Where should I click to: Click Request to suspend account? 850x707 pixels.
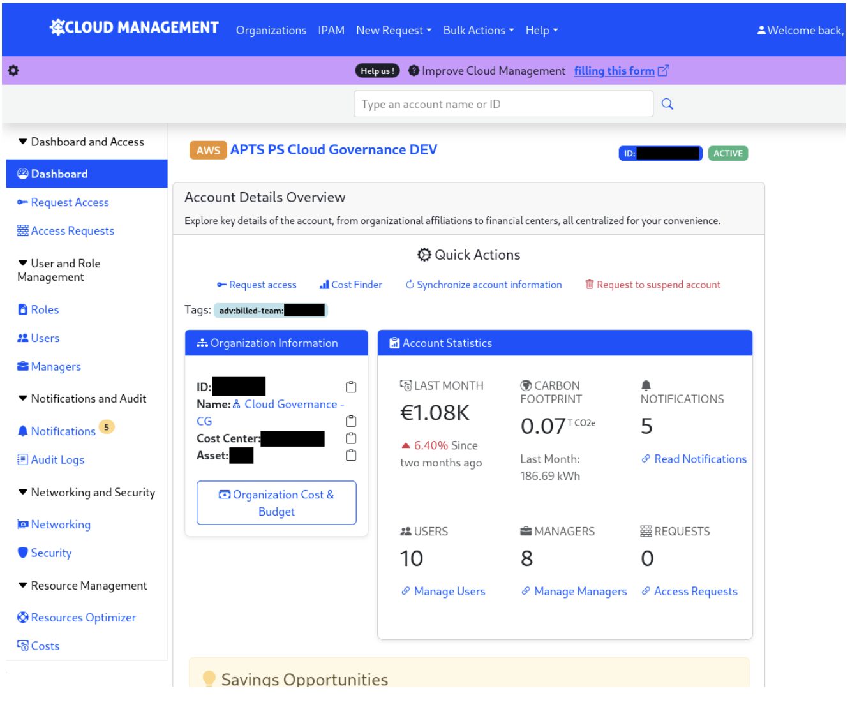tap(653, 285)
